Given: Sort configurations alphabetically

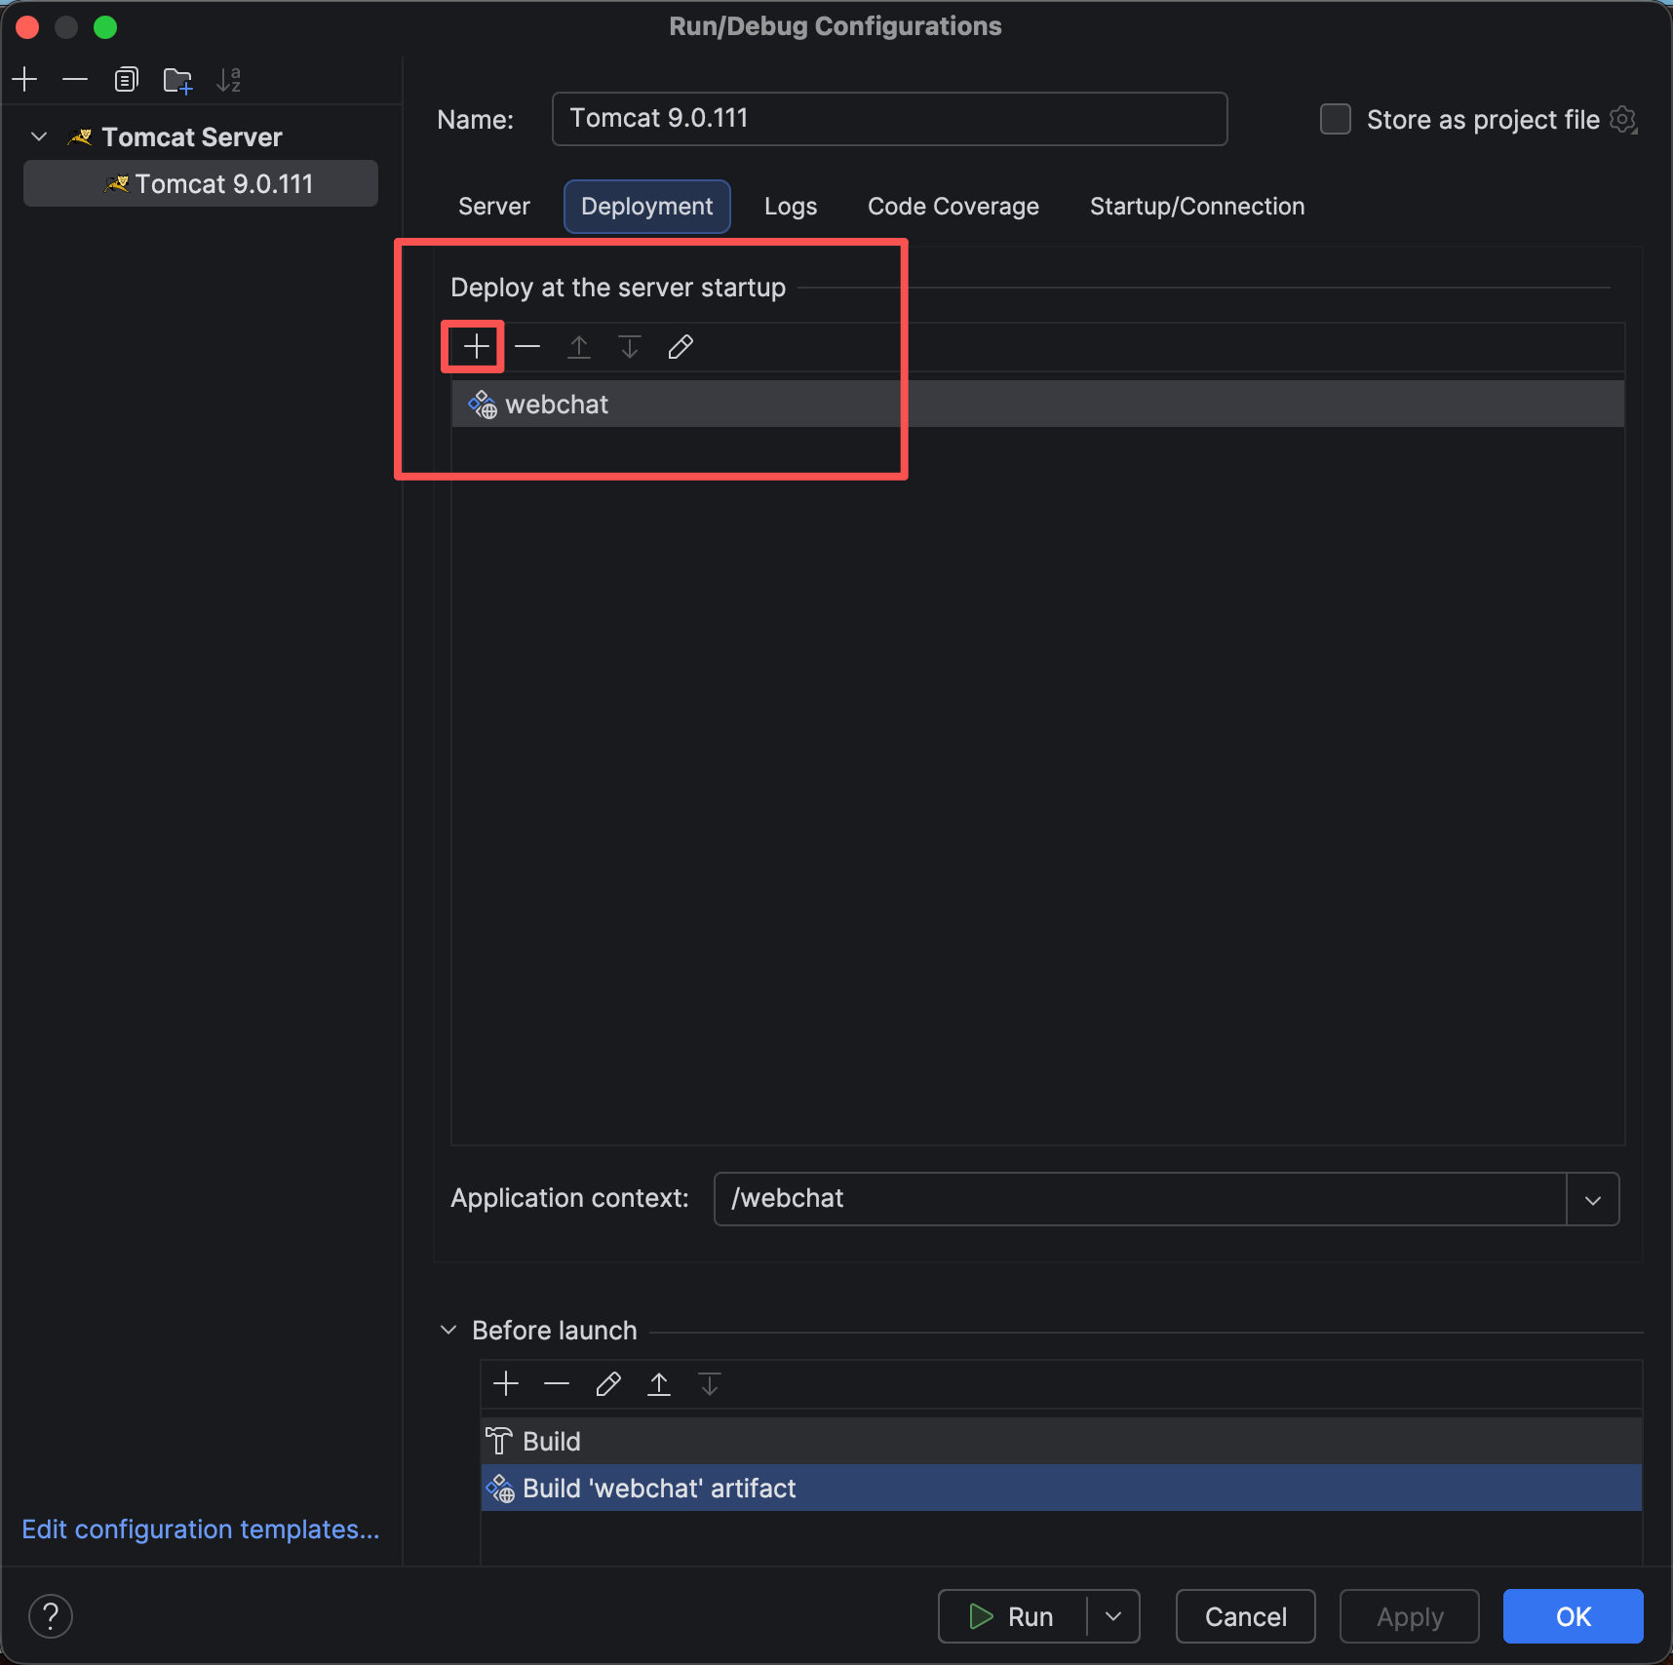Looking at the screenshot, I should pyautogui.click(x=229, y=80).
